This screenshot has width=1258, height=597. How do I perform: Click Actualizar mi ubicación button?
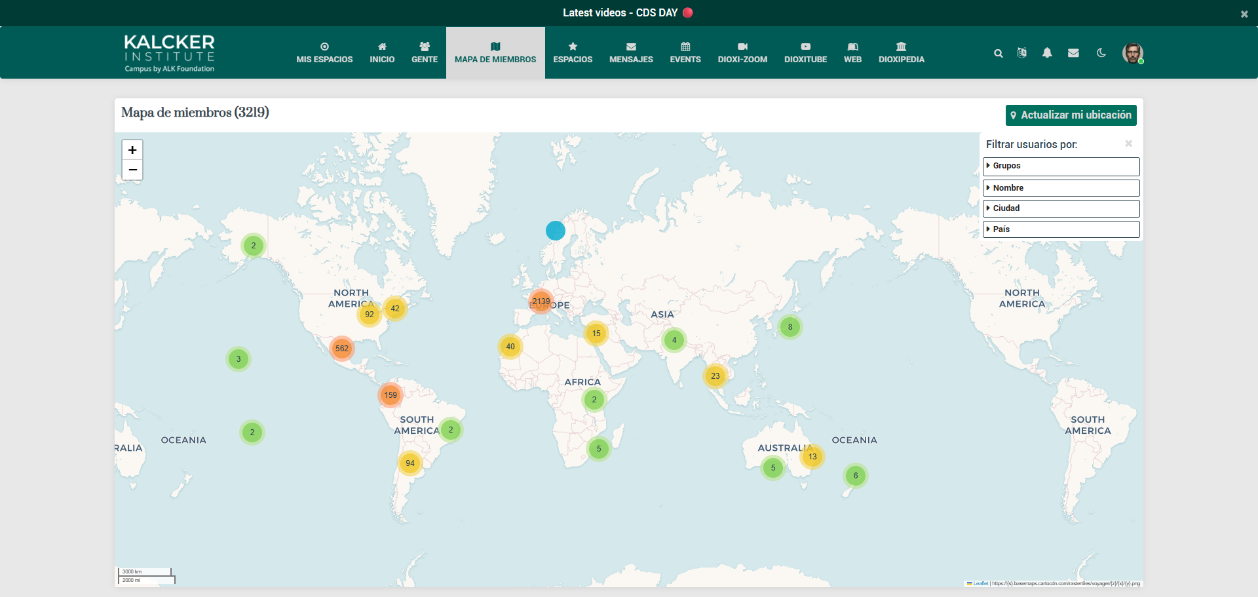point(1071,115)
